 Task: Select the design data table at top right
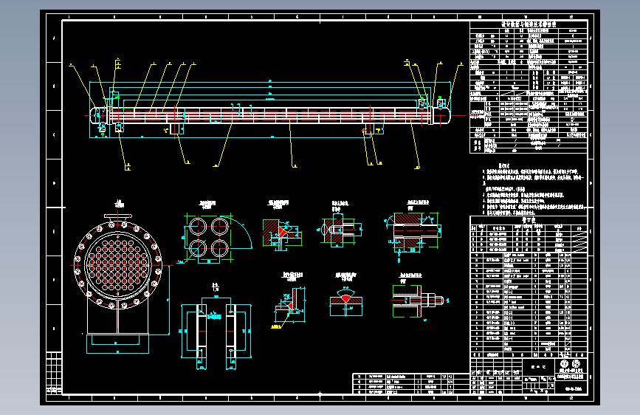529,87
